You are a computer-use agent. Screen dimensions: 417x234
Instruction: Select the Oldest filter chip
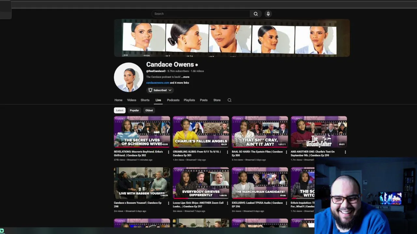pos(149,110)
